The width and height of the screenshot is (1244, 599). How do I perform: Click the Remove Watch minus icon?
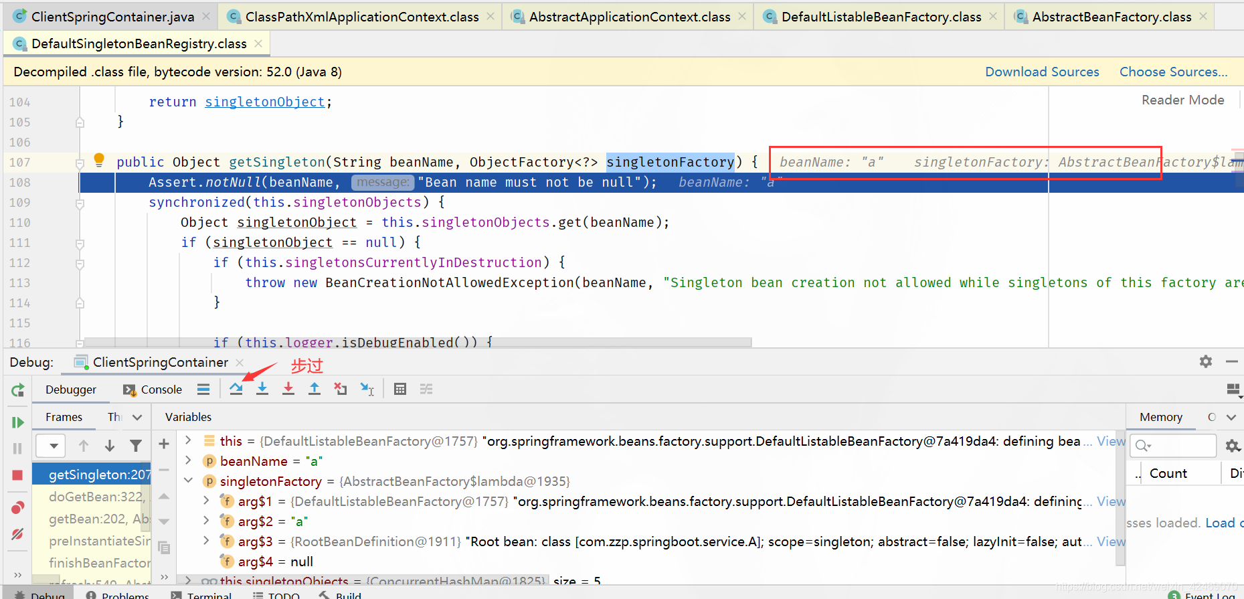[164, 470]
